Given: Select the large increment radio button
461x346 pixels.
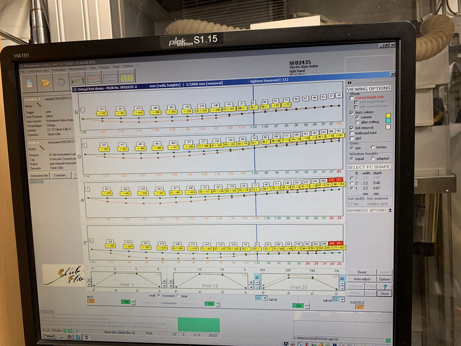Looking at the screenshot, I should pyautogui.click(x=177, y=296).
